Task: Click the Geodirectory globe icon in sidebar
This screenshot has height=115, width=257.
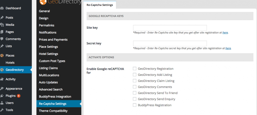Action: pos(2,70)
